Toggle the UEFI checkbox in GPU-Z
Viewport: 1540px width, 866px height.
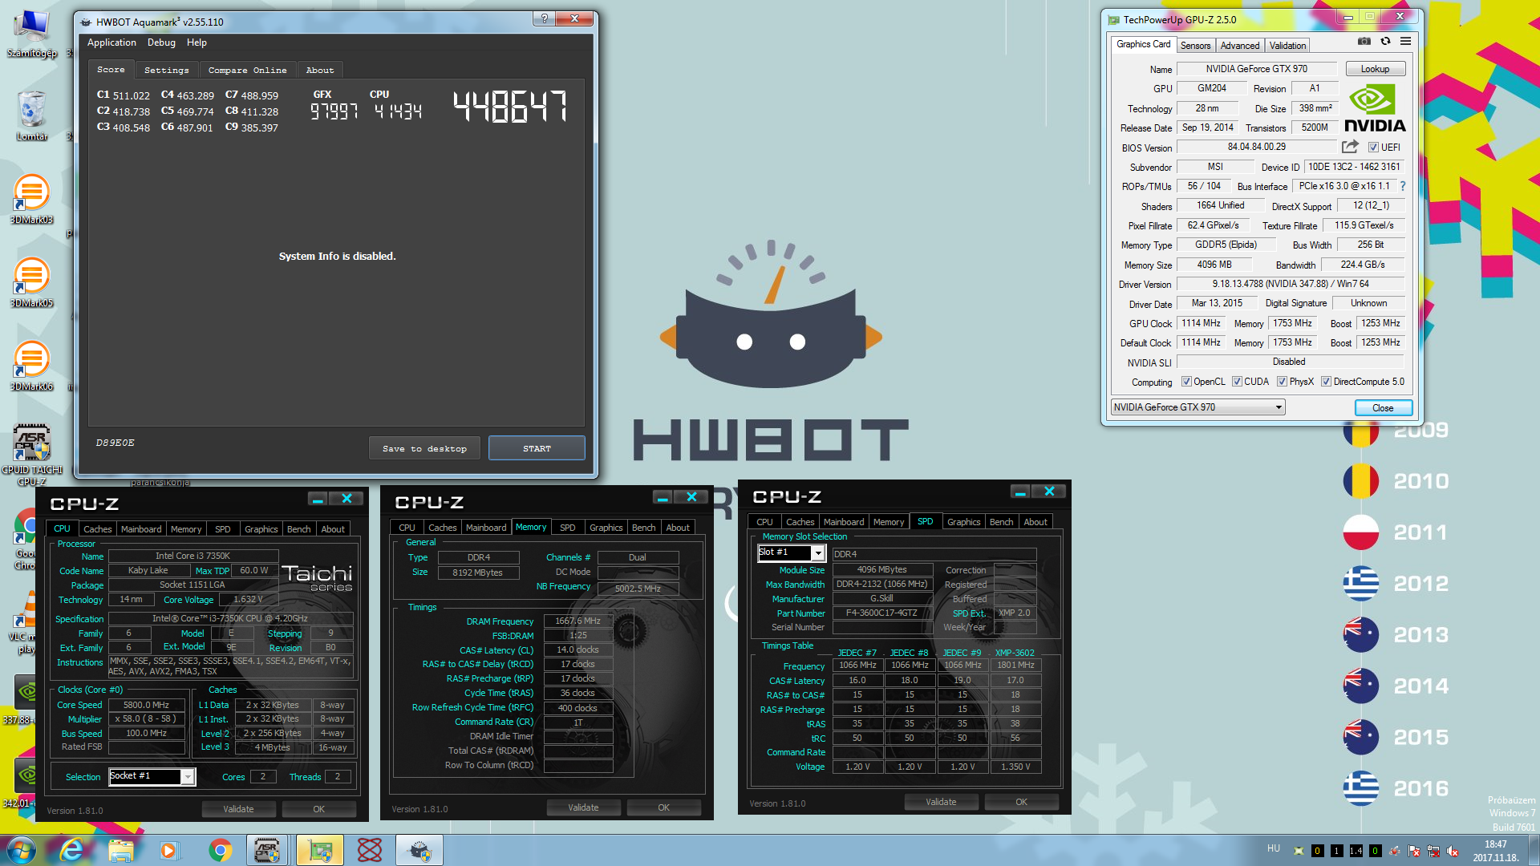tap(1373, 148)
